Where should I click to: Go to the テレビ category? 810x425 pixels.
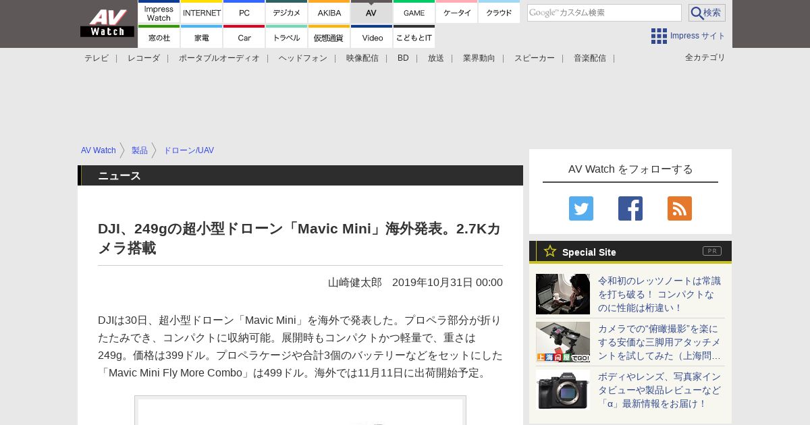click(x=97, y=58)
